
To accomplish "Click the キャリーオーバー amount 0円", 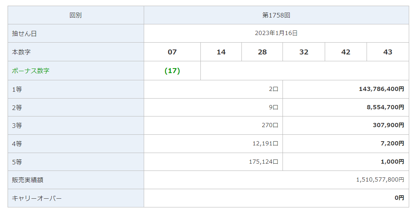I will (x=399, y=198).
